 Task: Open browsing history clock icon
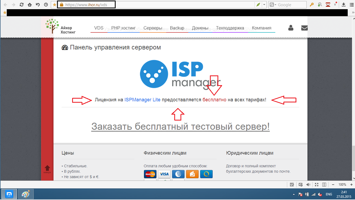pos(46,5)
